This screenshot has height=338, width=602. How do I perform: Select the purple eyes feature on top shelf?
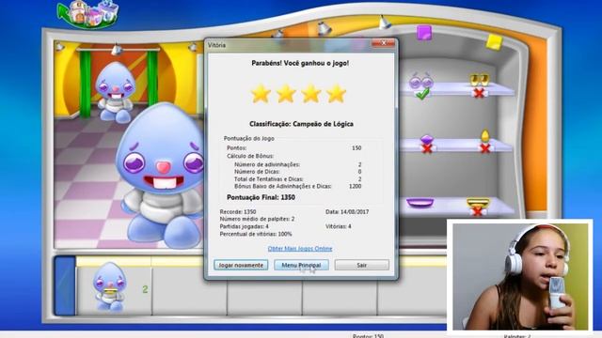click(x=421, y=81)
